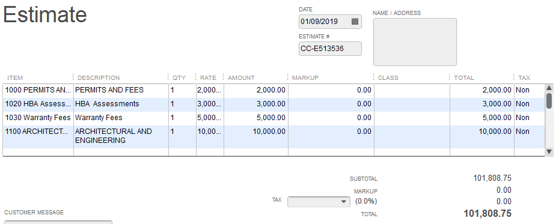Click the QTY column header

click(x=179, y=77)
